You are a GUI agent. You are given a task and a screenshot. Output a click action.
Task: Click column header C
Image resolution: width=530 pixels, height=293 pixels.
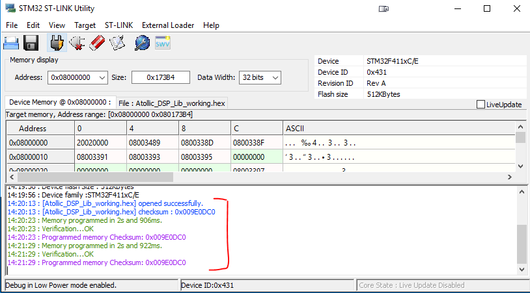[x=257, y=129]
